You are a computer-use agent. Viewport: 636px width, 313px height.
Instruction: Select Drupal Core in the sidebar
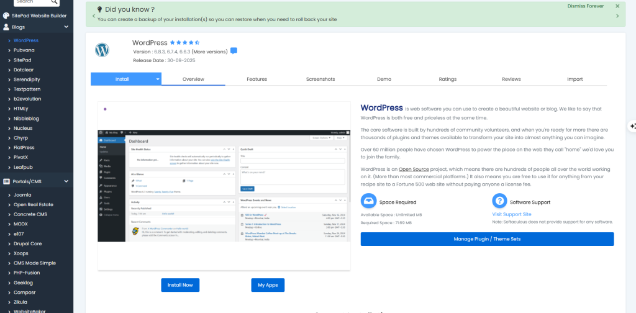tap(27, 243)
